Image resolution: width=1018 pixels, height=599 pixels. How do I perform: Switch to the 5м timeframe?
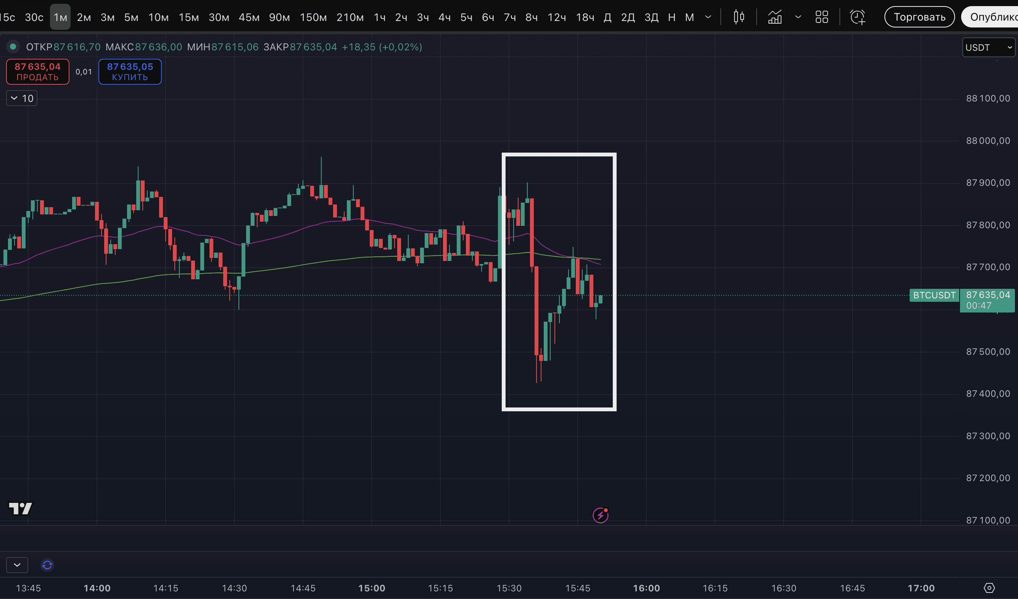[131, 18]
